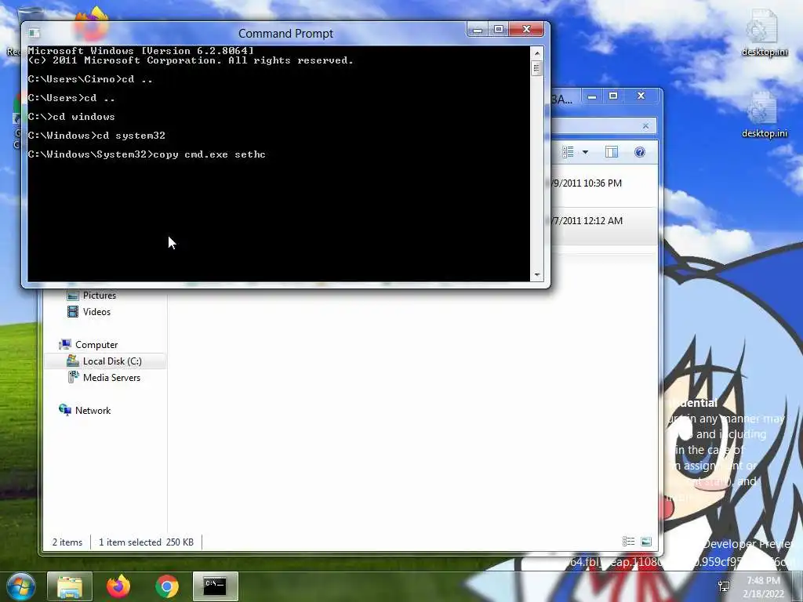Launch Google Chrome from the taskbar
Screen dimensions: 803x602
tap(166, 586)
